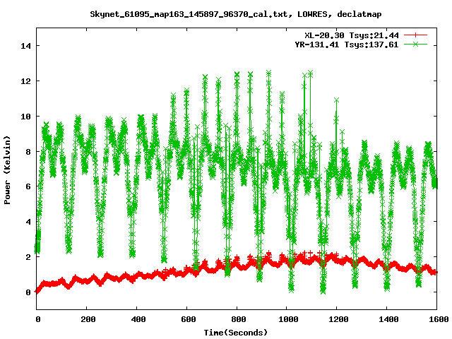
Task: Pick the 600 tick on time axis
Action: point(187,319)
